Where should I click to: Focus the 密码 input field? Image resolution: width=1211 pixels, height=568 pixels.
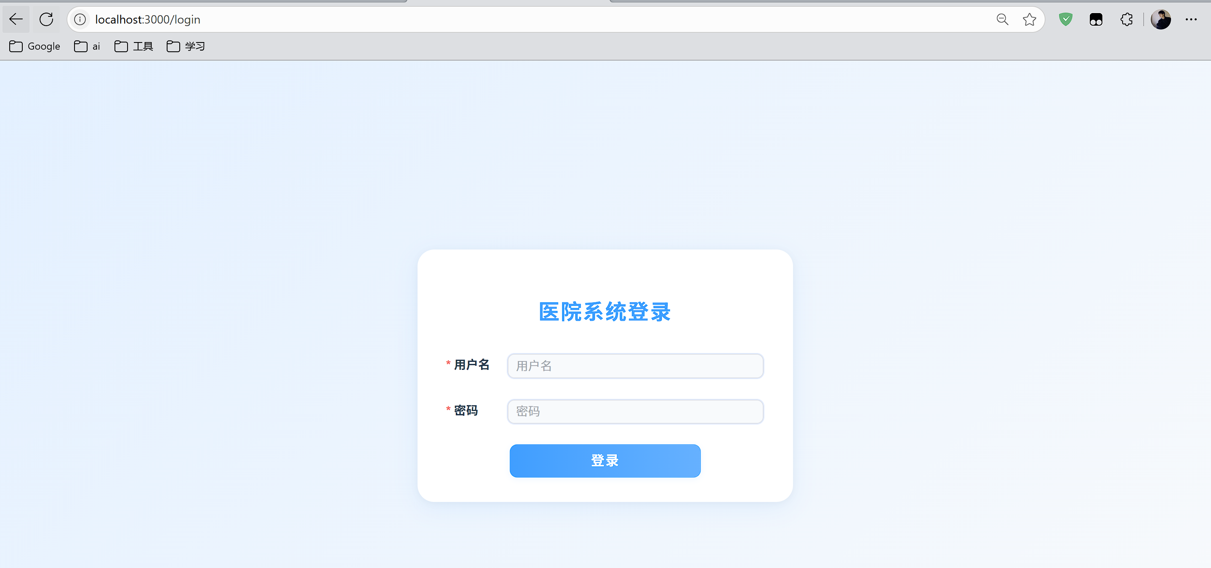(x=635, y=411)
